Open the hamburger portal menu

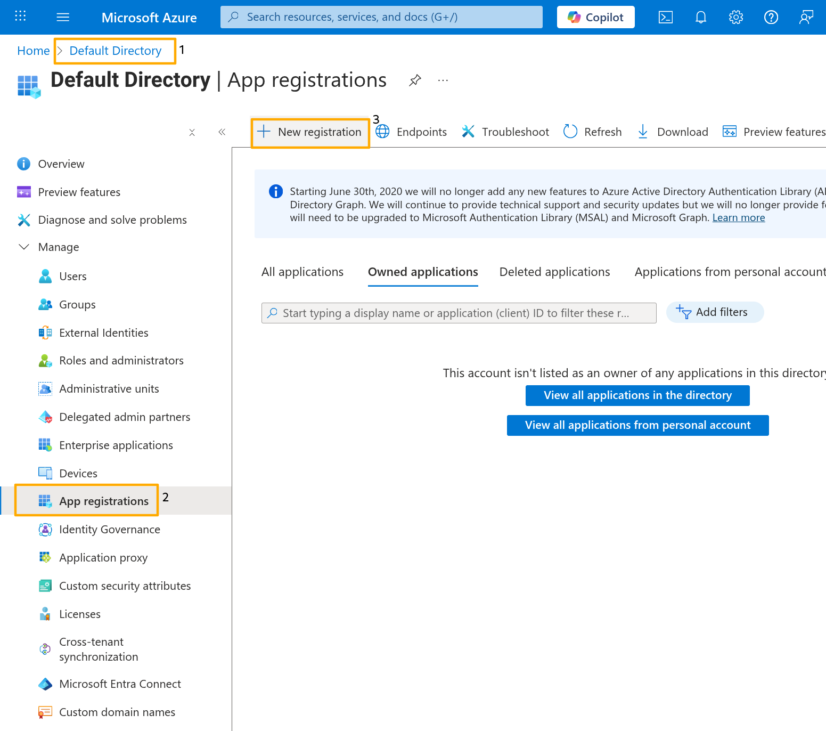point(63,18)
